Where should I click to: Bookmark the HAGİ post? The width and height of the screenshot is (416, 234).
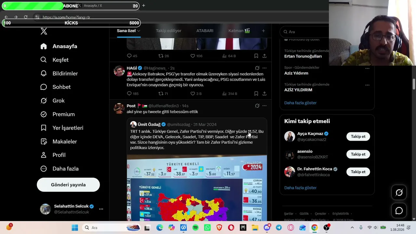coord(256,94)
